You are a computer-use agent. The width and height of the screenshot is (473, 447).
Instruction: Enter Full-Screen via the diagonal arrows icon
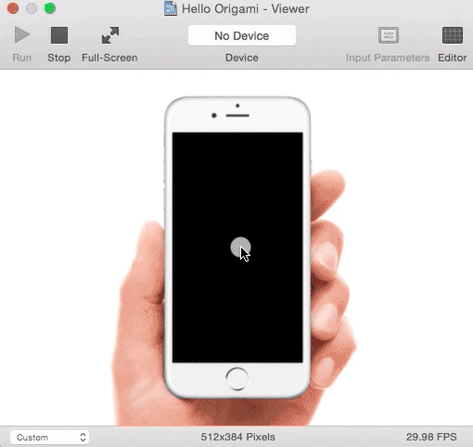[110, 35]
